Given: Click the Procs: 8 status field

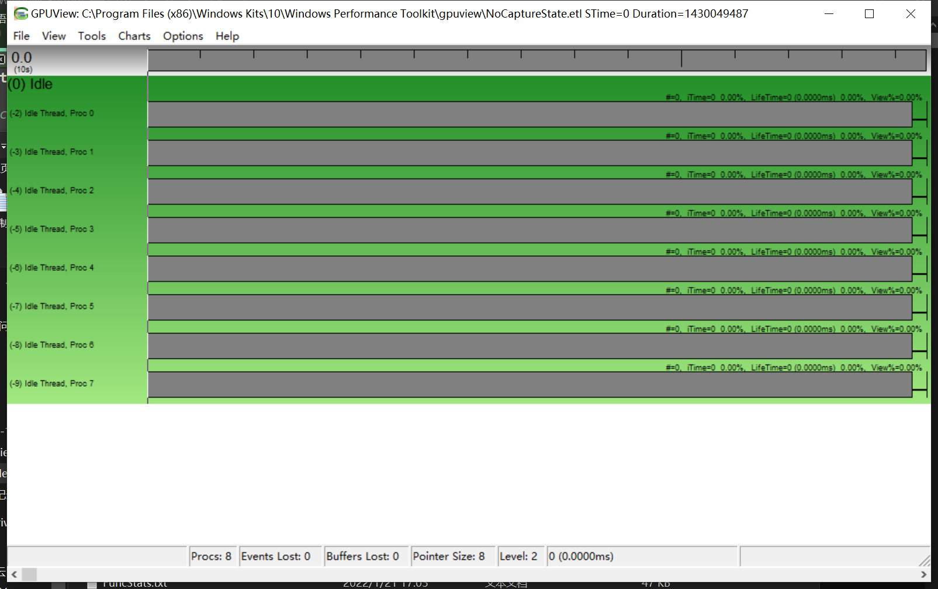Looking at the screenshot, I should 212,556.
